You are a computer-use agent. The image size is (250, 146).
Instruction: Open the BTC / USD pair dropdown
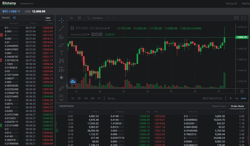point(11,11)
